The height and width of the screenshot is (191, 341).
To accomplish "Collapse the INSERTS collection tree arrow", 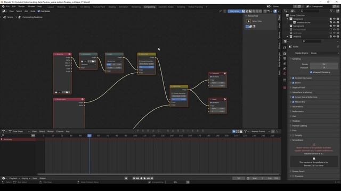I will tap(288, 37).
